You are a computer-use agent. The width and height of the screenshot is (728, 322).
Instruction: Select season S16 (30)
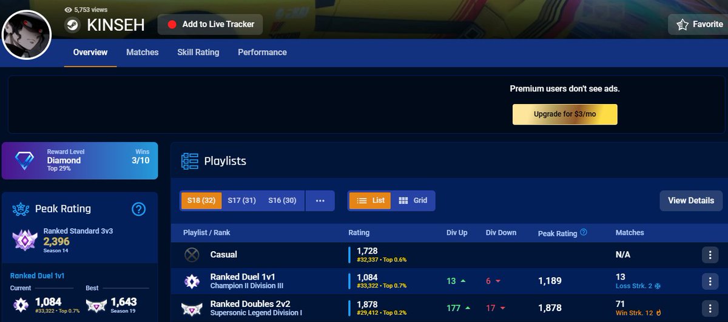[282, 200]
